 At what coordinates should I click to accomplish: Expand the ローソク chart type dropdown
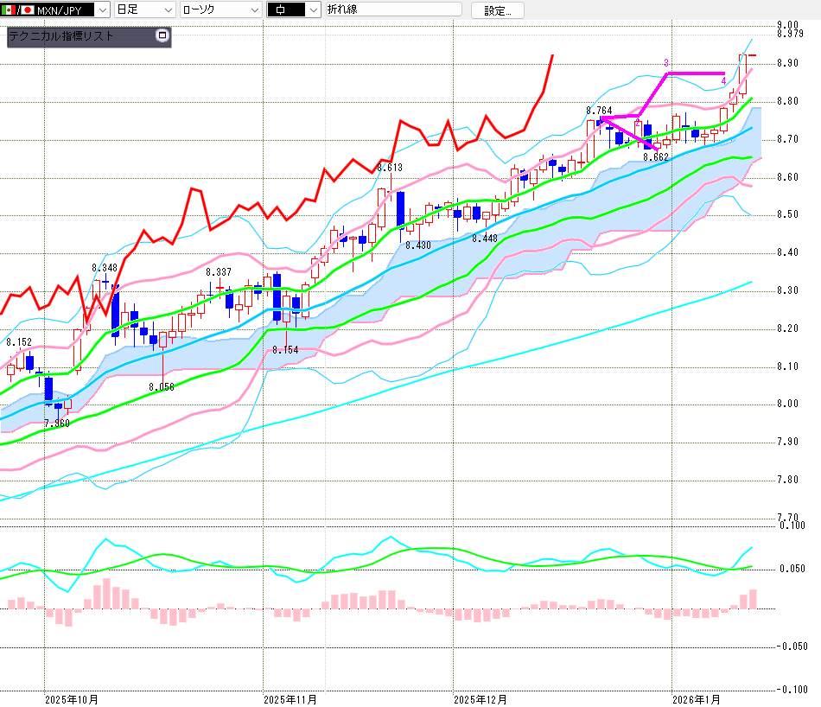[x=253, y=10]
